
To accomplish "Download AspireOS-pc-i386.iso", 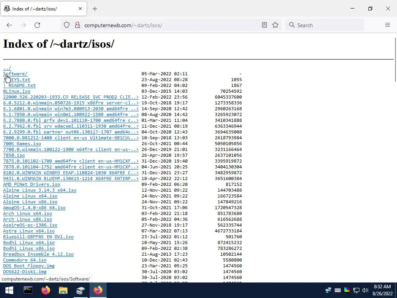I will coord(30,225).
